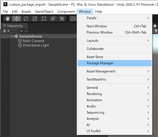Image resolution: width=158 pixels, height=137 pixels.
Task: Open the plus create dropdown in Hierarchy
Action: (6, 31)
